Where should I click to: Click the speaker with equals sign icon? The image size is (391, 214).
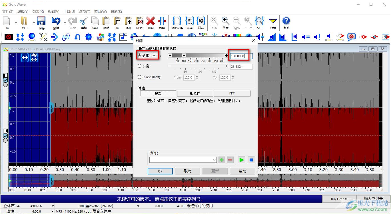coord(306,37)
